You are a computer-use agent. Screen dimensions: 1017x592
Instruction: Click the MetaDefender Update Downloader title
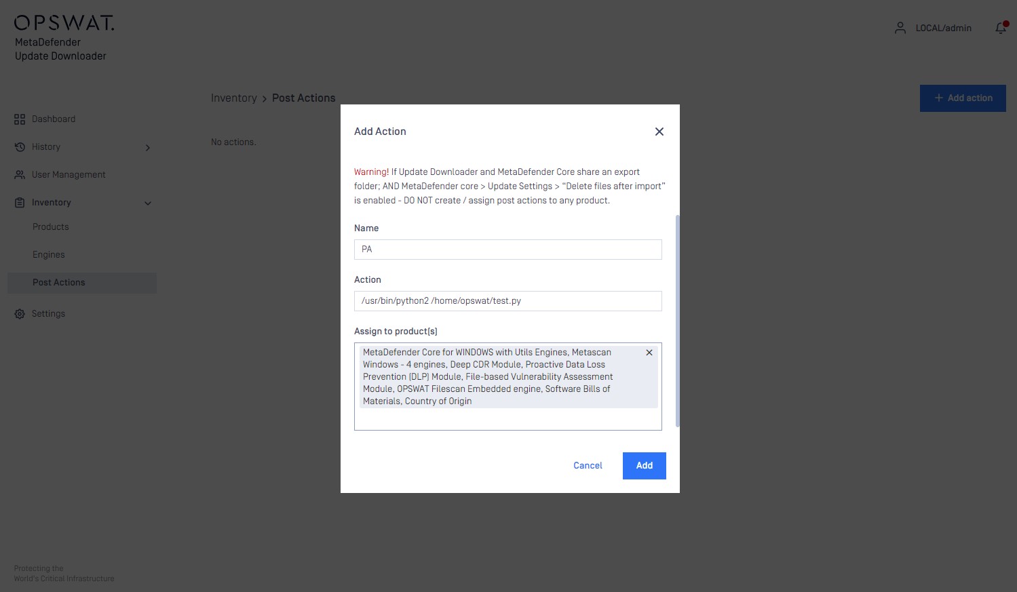60,50
